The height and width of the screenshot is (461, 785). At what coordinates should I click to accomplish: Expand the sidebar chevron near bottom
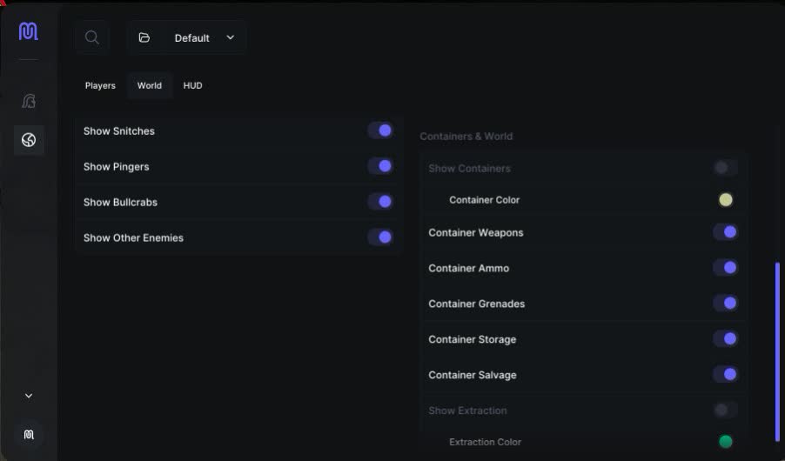[29, 396]
